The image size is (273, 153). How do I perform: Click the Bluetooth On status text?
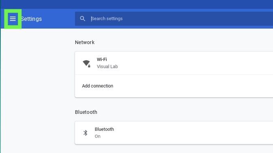point(97,136)
